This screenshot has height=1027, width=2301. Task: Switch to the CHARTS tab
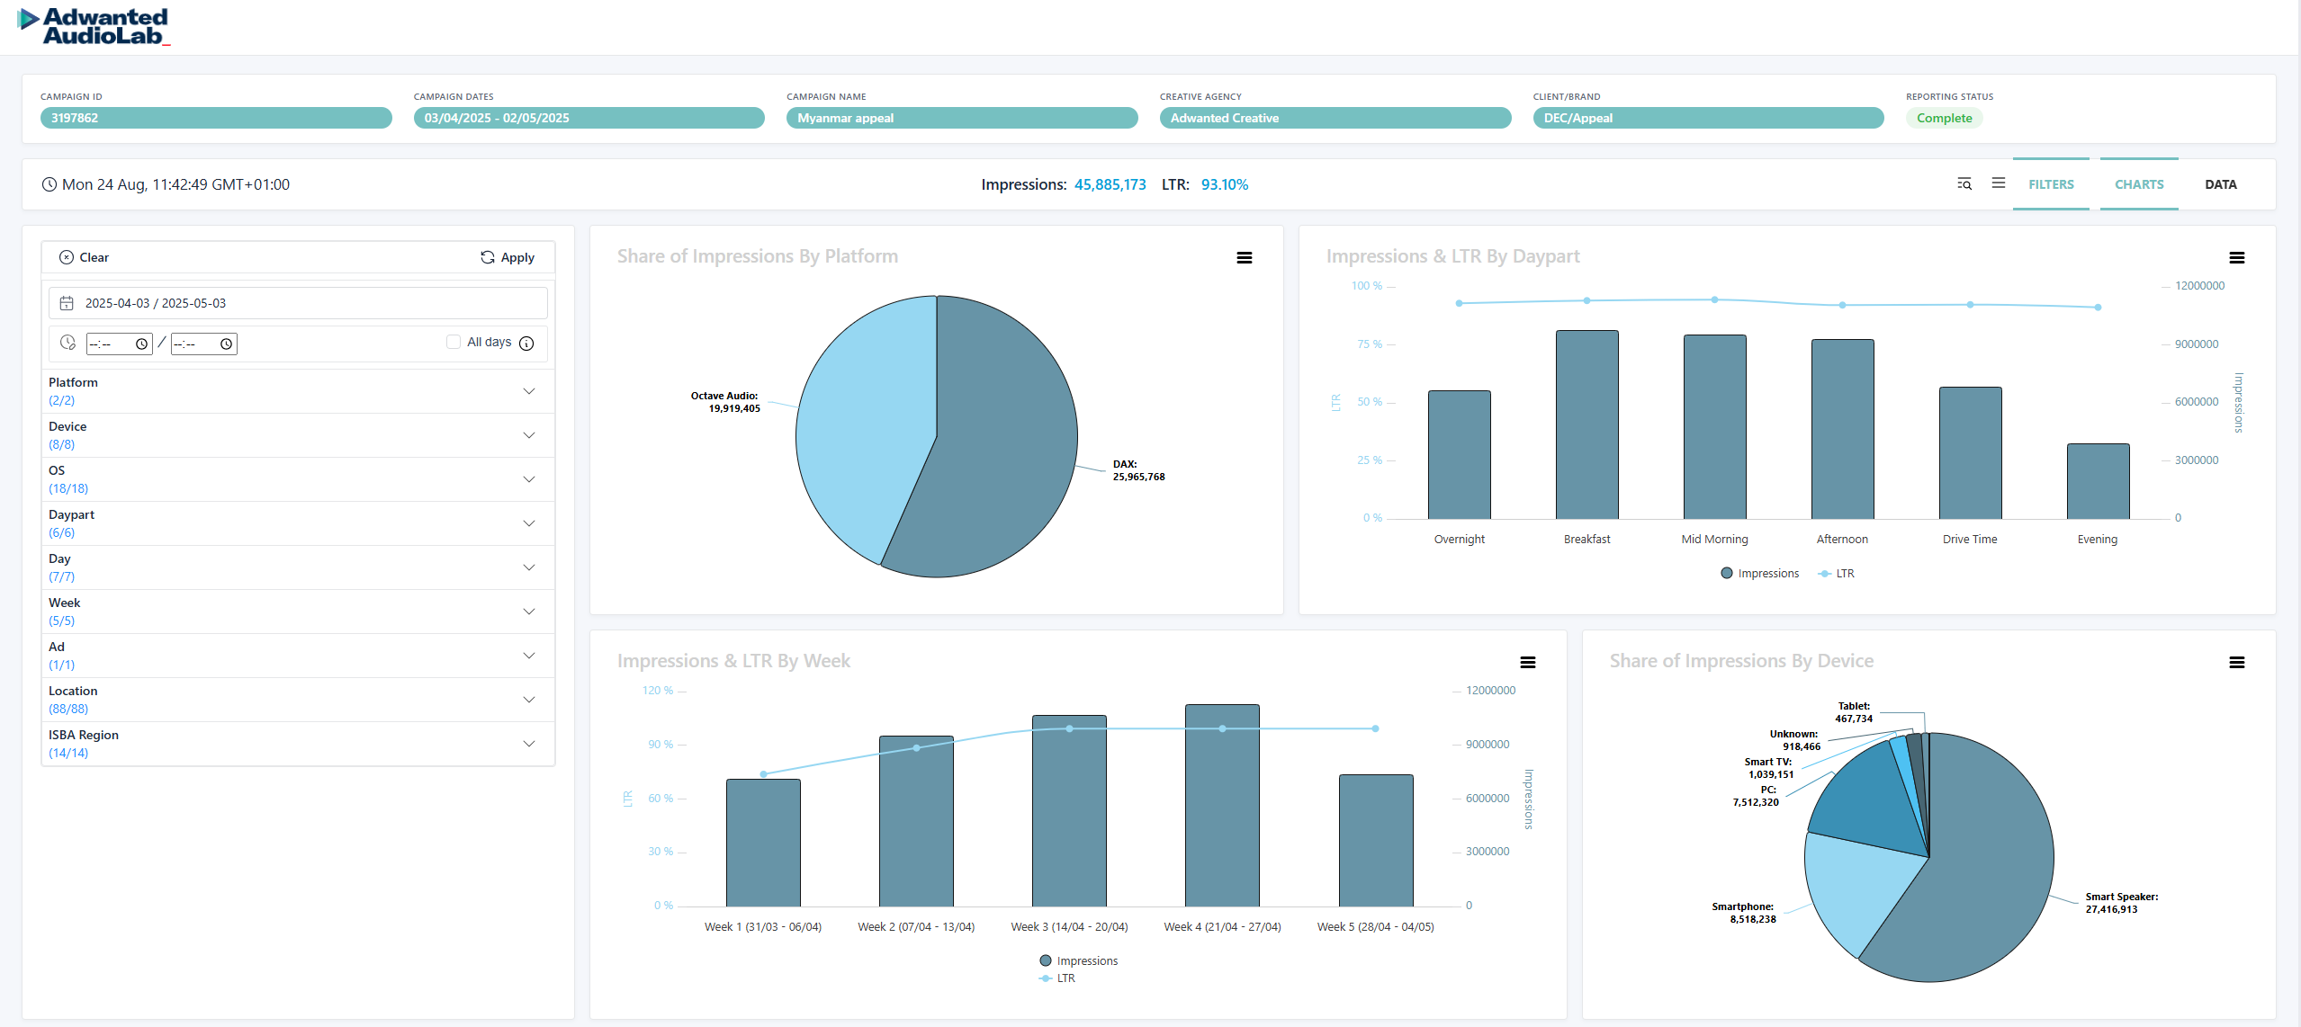coord(2139,184)
